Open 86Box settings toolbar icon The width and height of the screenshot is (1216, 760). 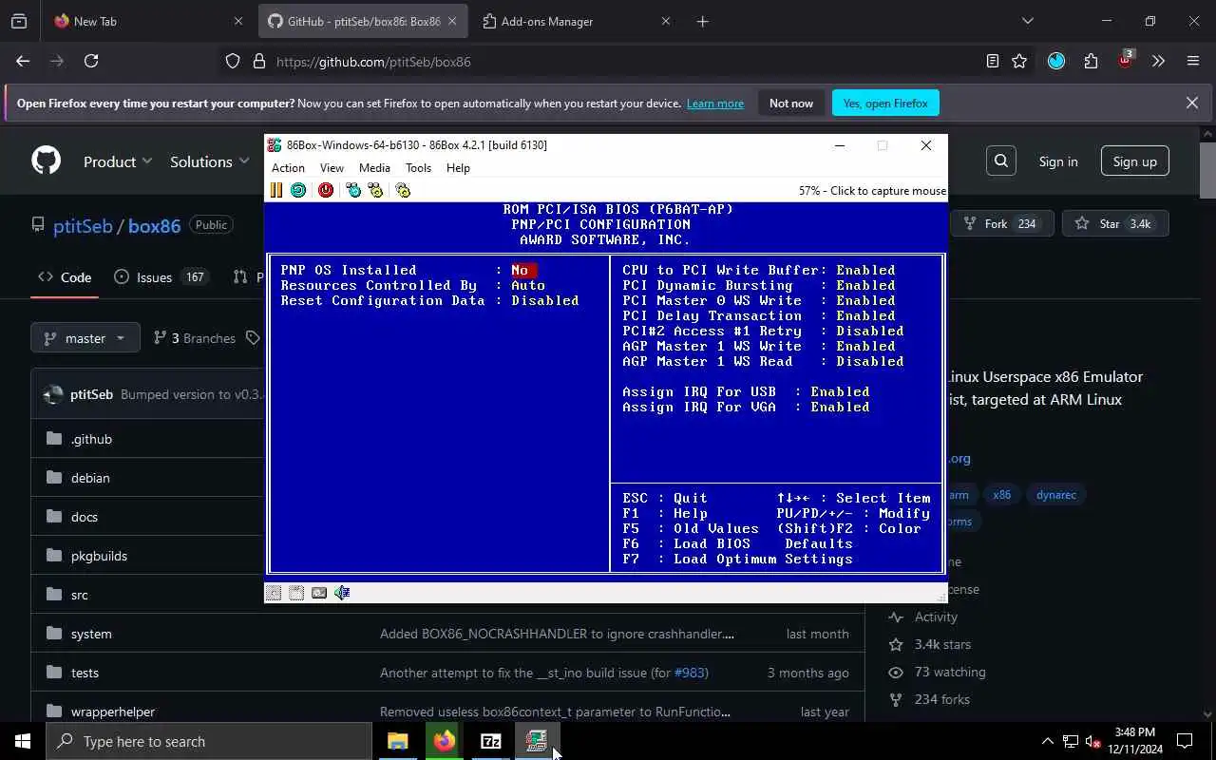point(403,190)
